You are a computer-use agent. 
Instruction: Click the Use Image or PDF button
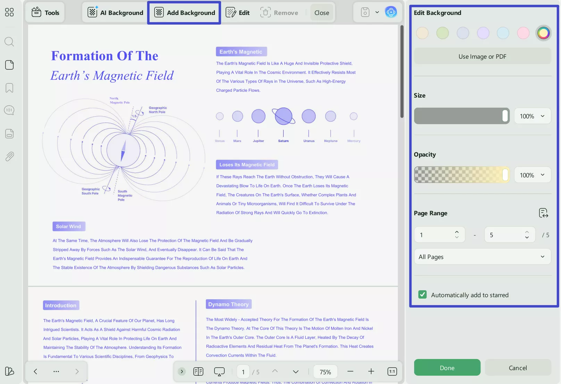483,56
